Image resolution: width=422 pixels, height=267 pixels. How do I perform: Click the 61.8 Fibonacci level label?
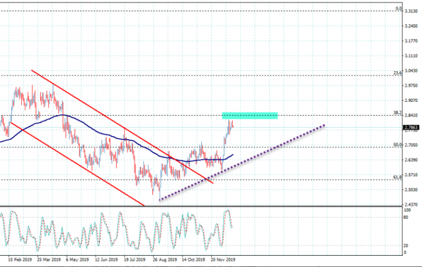point(398,177)
